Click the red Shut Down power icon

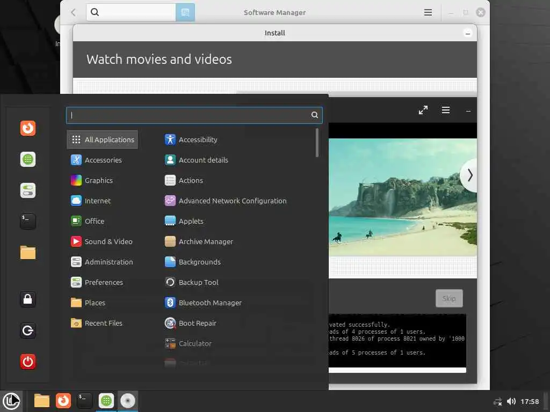click(28, 362)
